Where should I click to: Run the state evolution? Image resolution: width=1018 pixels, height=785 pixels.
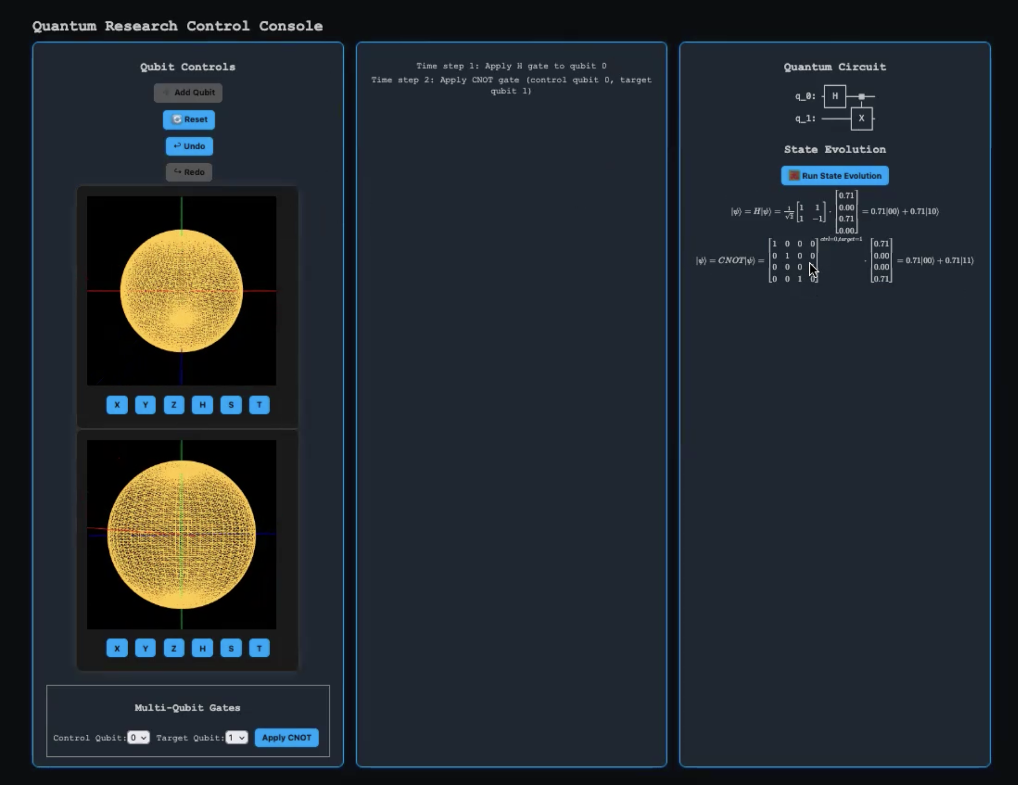(835, 176)
